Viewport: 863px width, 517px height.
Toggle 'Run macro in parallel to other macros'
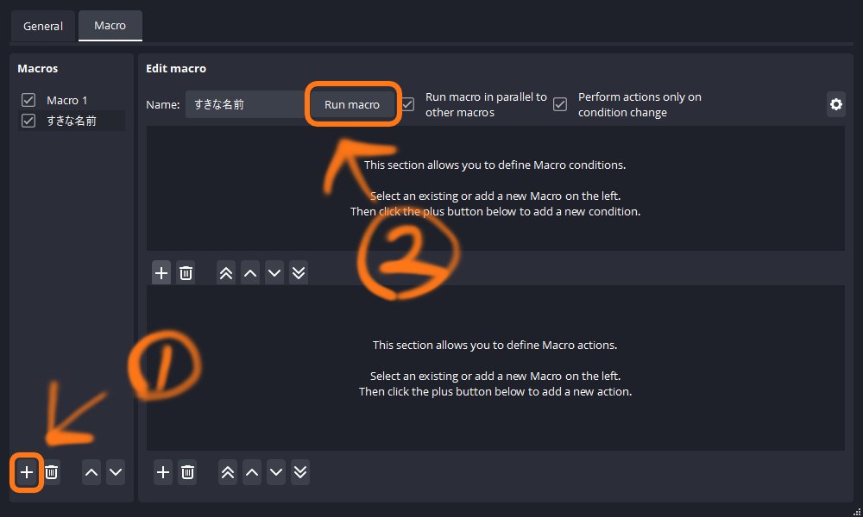click(x=406, y=103)
